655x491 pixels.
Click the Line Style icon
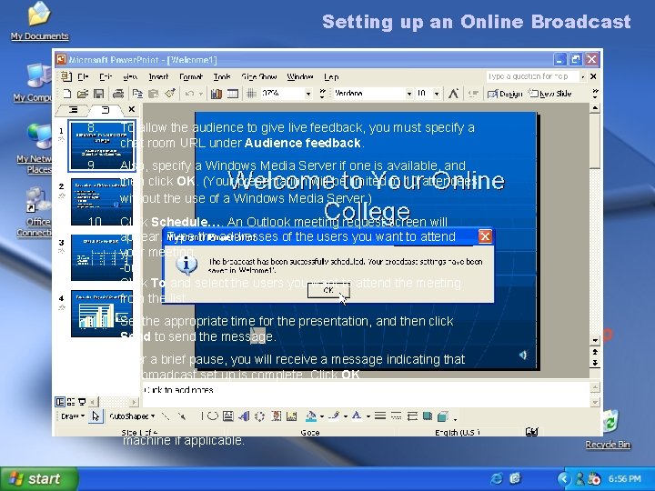click(x=380, y=416)
